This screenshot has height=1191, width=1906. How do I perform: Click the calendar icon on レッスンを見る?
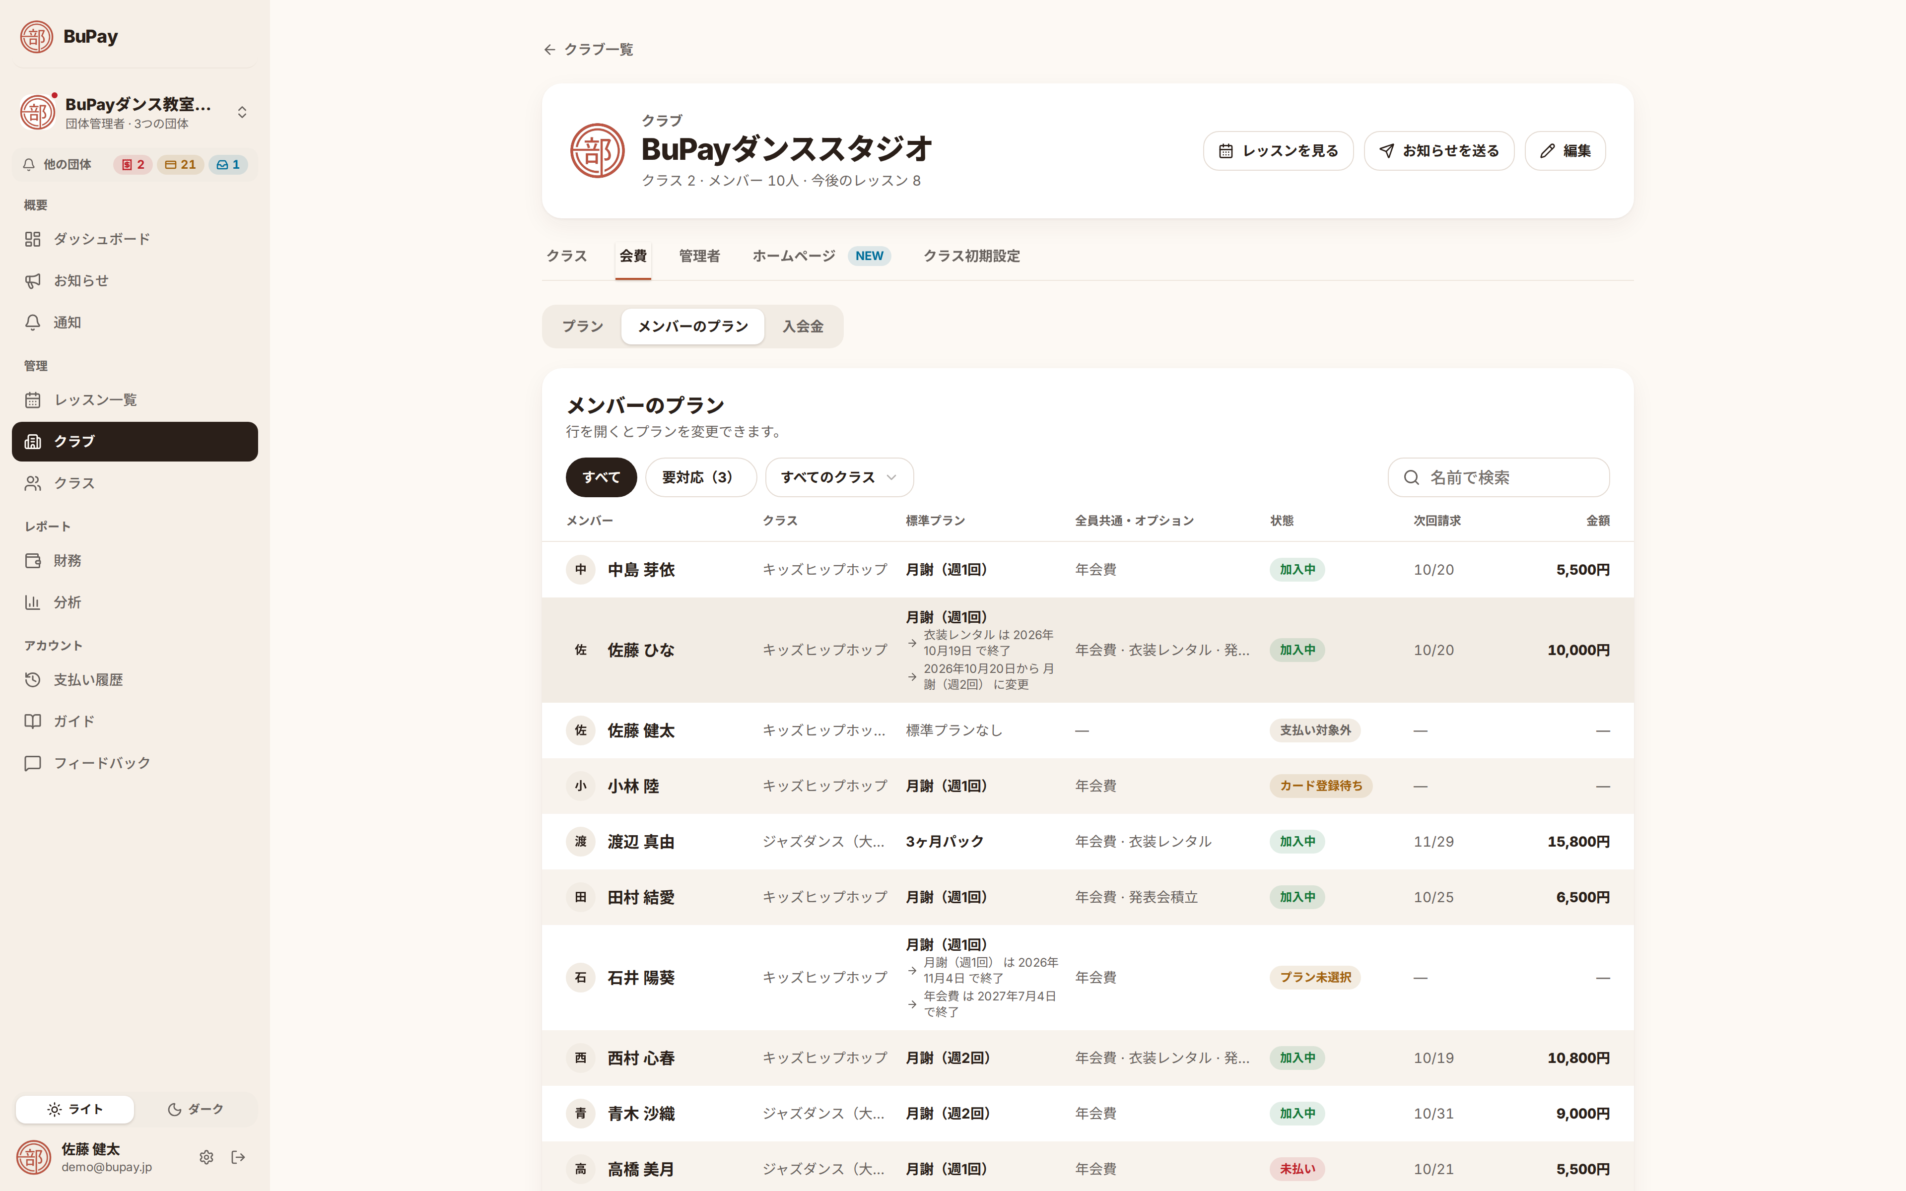[1226, 150]
